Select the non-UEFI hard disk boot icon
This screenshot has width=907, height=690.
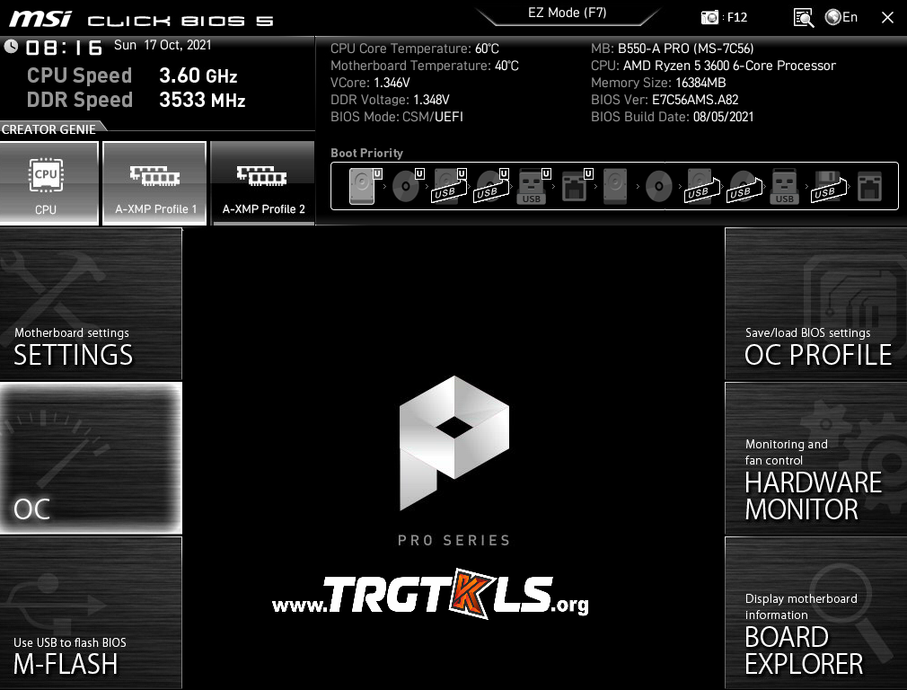point(615,186)
